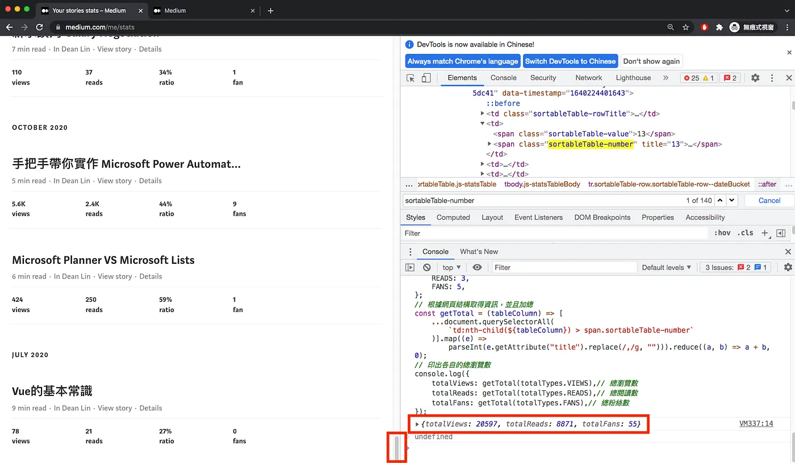This screenshot has height=463, width=795.
Task: Open the Default levels dropdown
Action: 667,267
